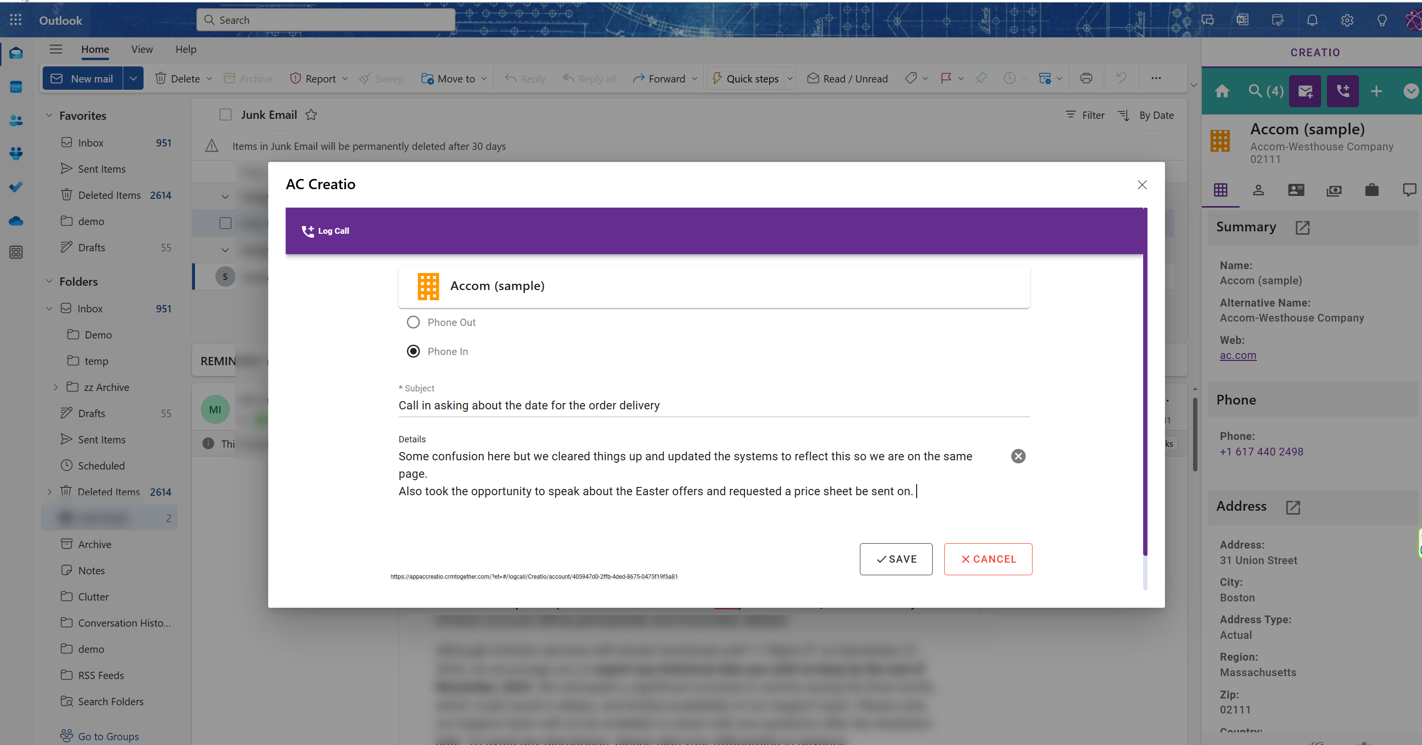Screen dimensions: 1422x745
Task: Close the AC Creatio dialog
Action: coord(1142,185)
